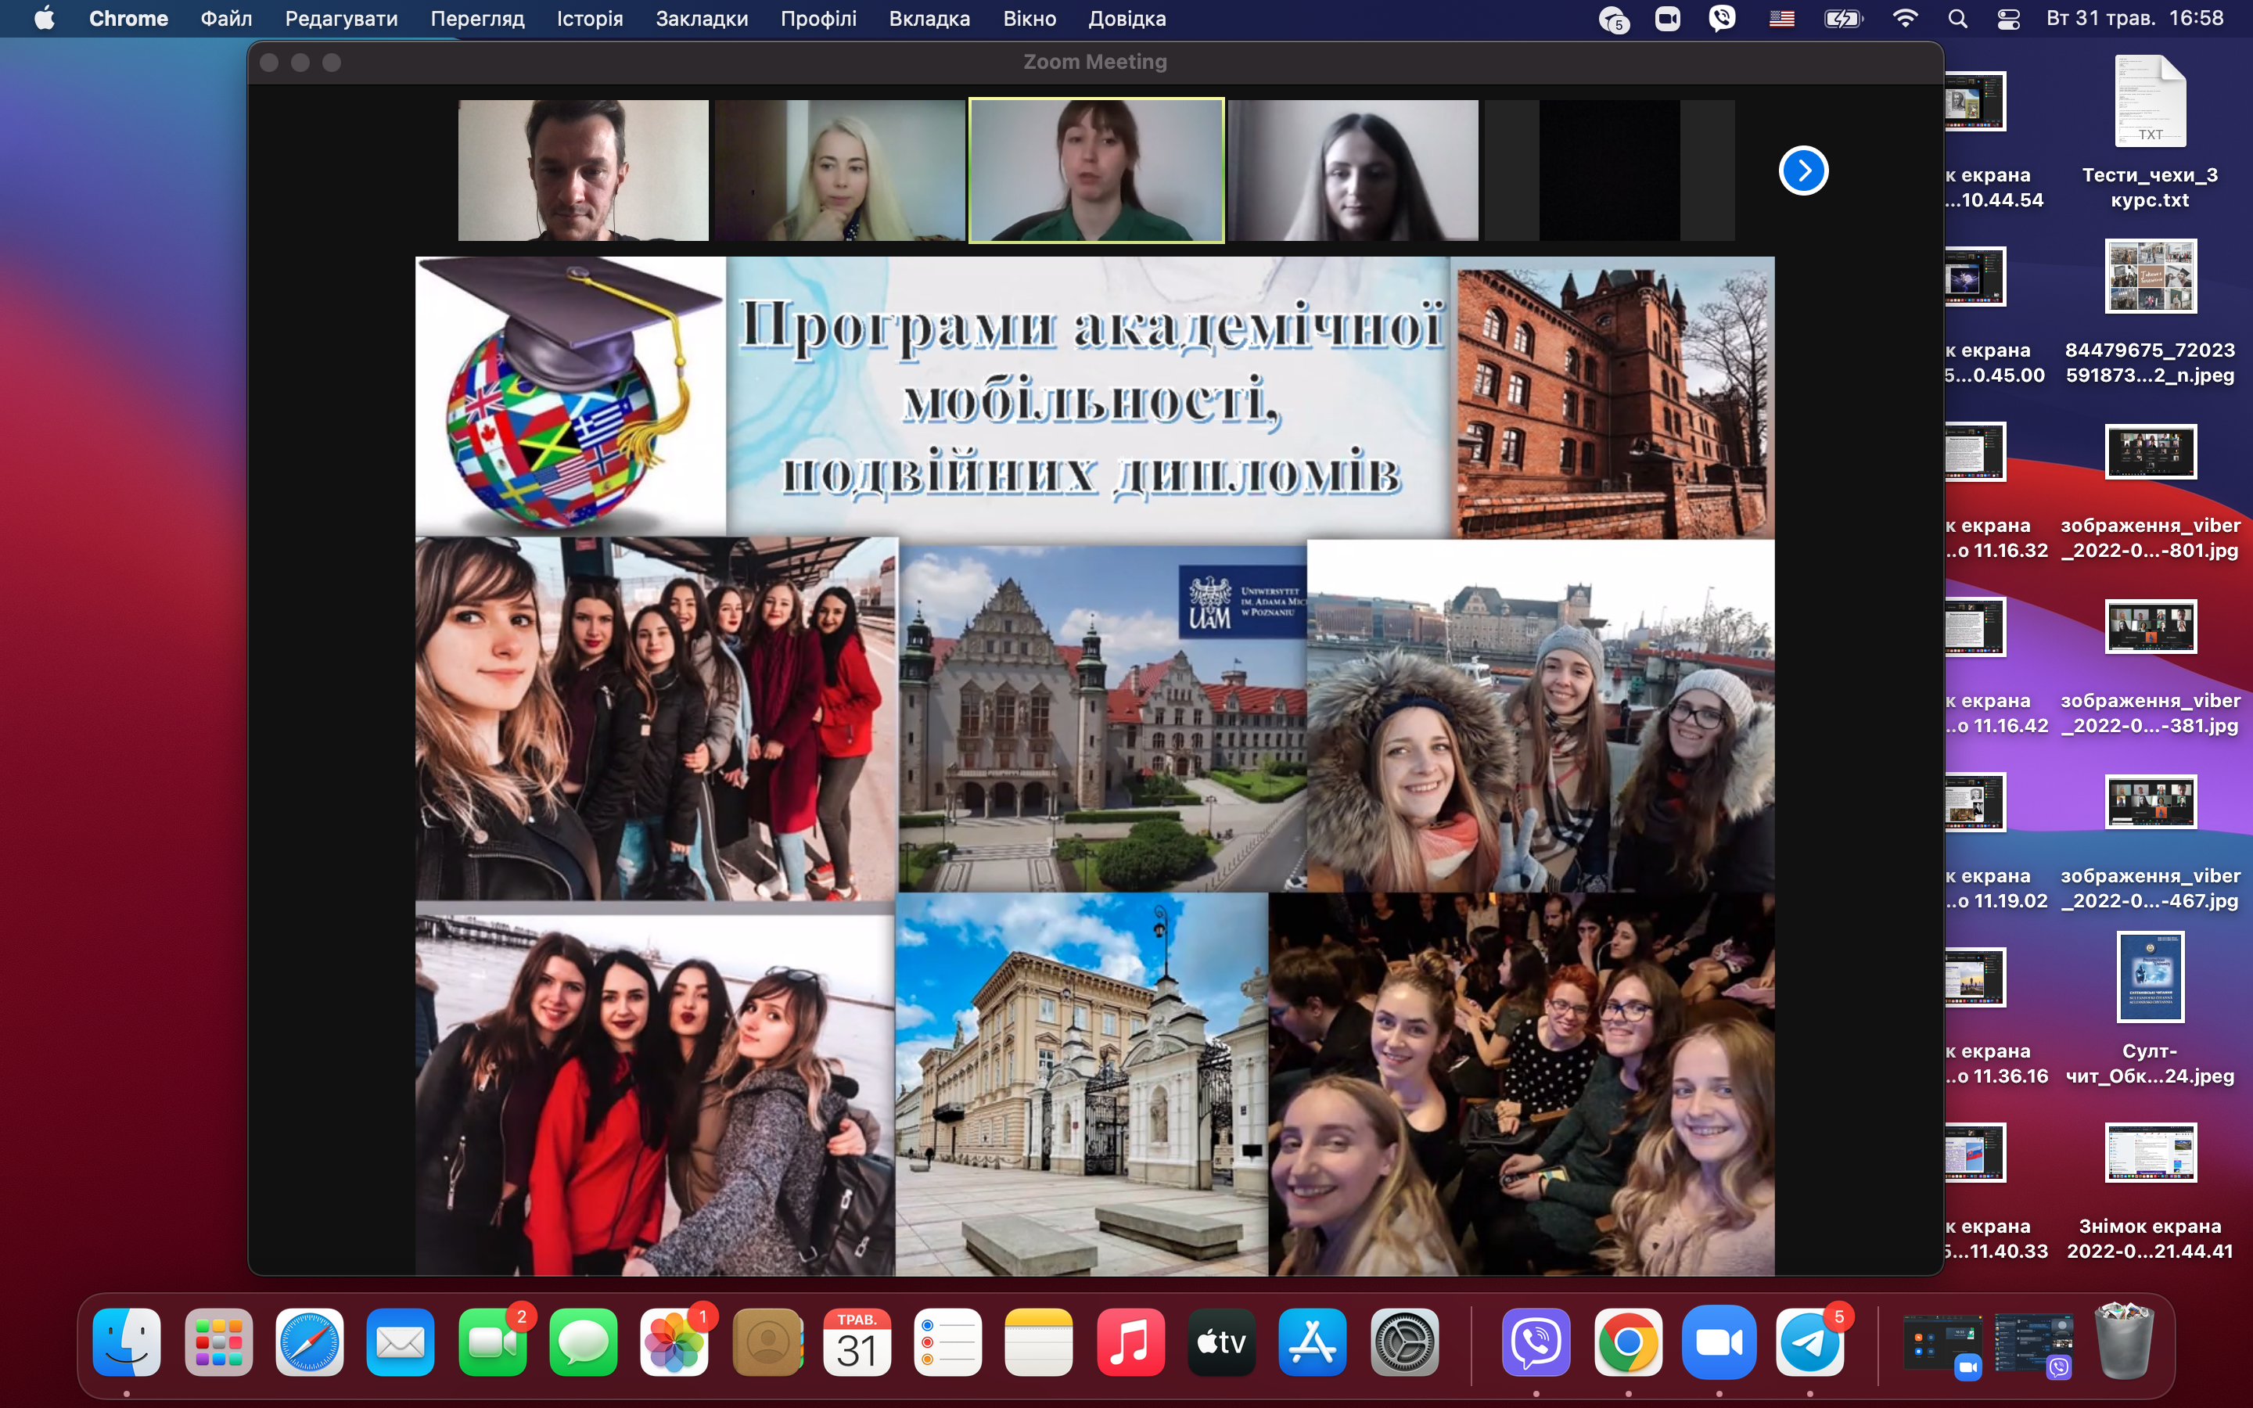
Task: Show next participants with blue arrow
Action: point(1803,171)
